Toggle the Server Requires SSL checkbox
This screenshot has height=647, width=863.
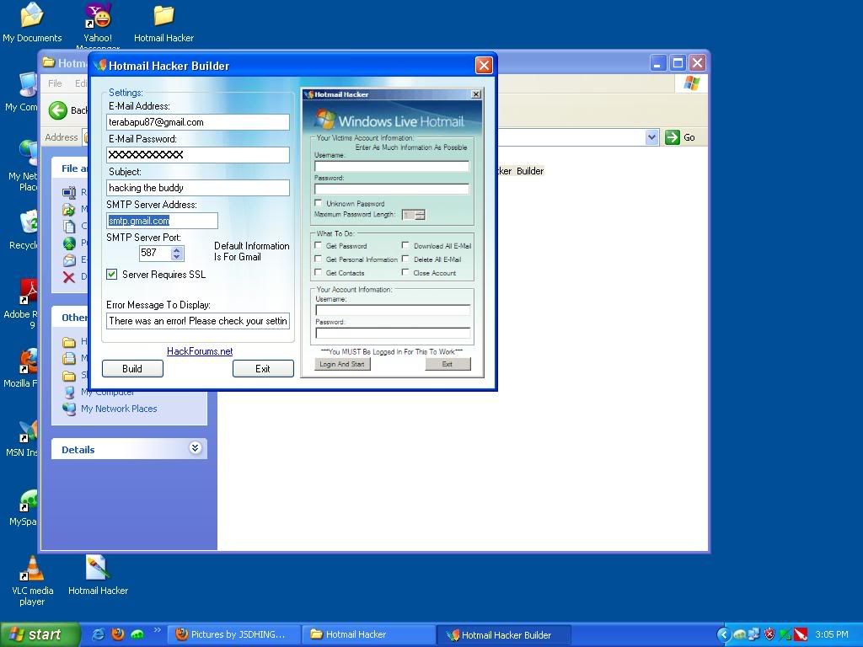click(x=112, y=274)
